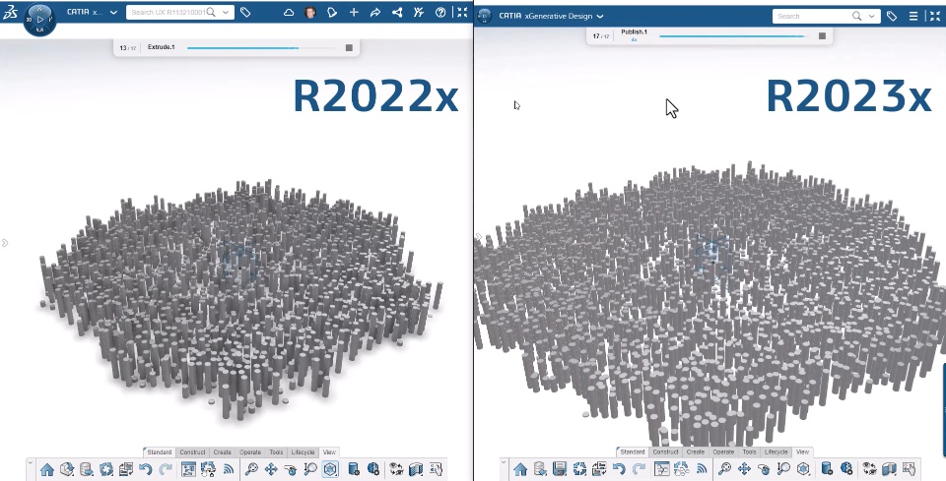946x481 pixels.
Task: Click the highlighted view cube icon in the R2022x toolbar
Action: (330, 469)
